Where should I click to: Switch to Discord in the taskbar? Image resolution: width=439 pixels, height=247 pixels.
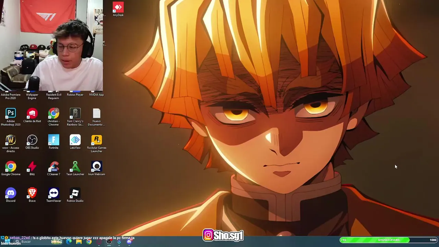[x=129, y=242]
